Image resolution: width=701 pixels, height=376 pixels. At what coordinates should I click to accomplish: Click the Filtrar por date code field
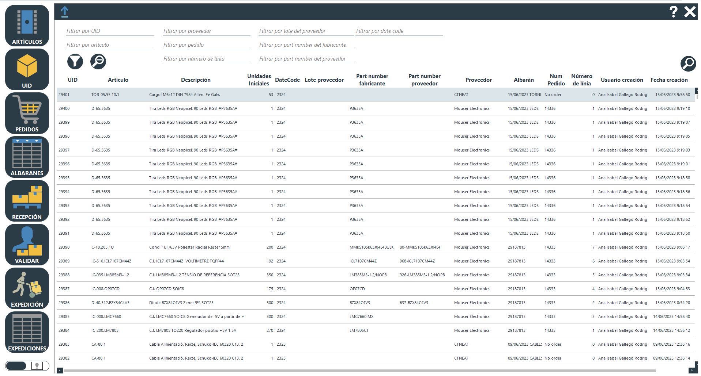coord(399,31)
